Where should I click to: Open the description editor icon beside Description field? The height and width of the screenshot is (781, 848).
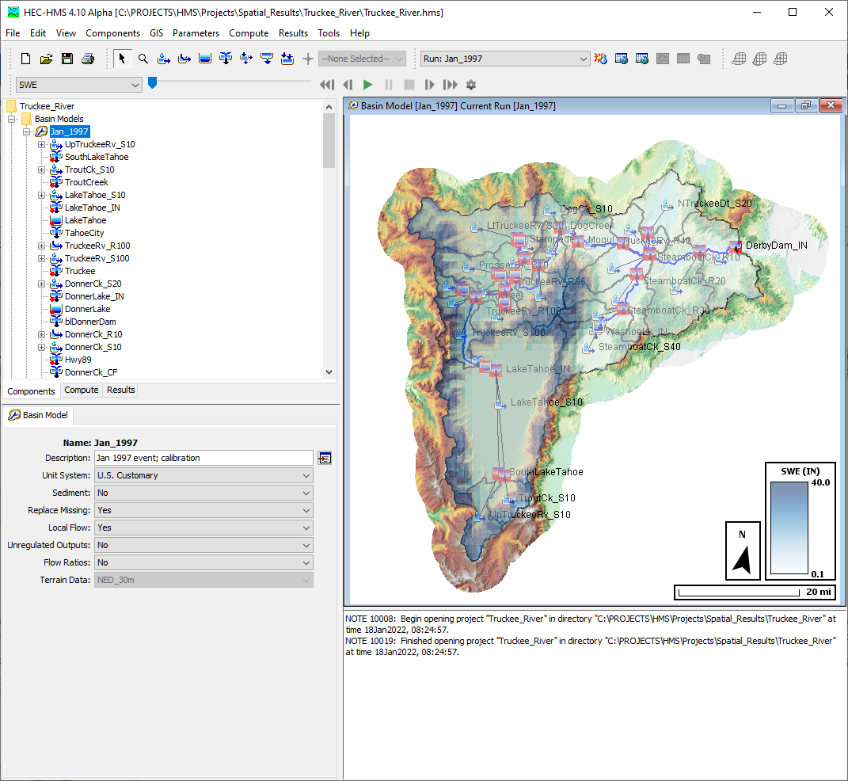(325, 458)
